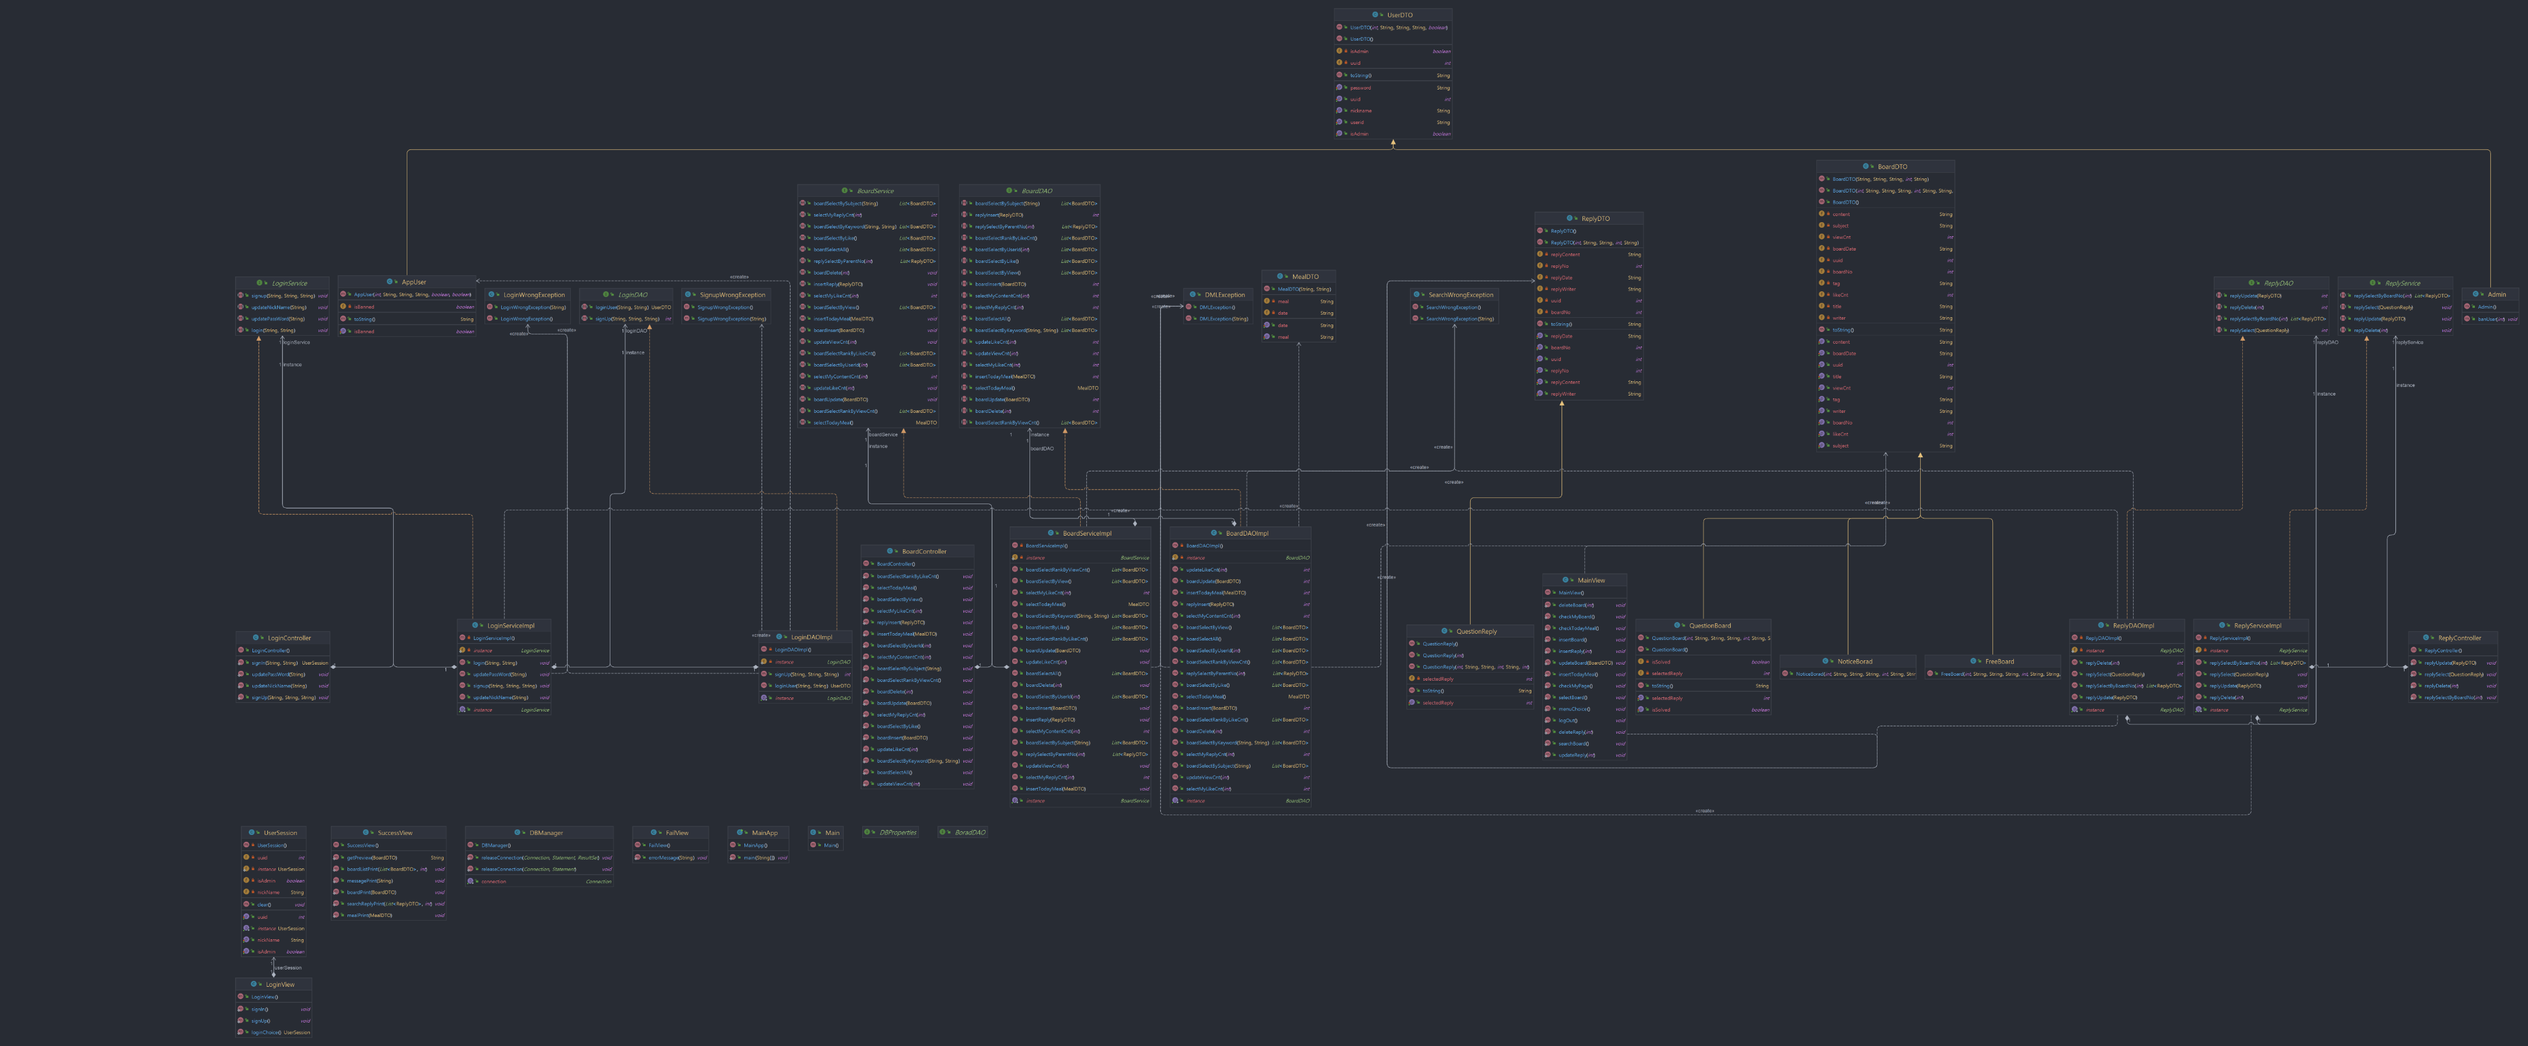
Task: Click the class icon beside SearchWrongException
Action: (x=1417, y=294)
